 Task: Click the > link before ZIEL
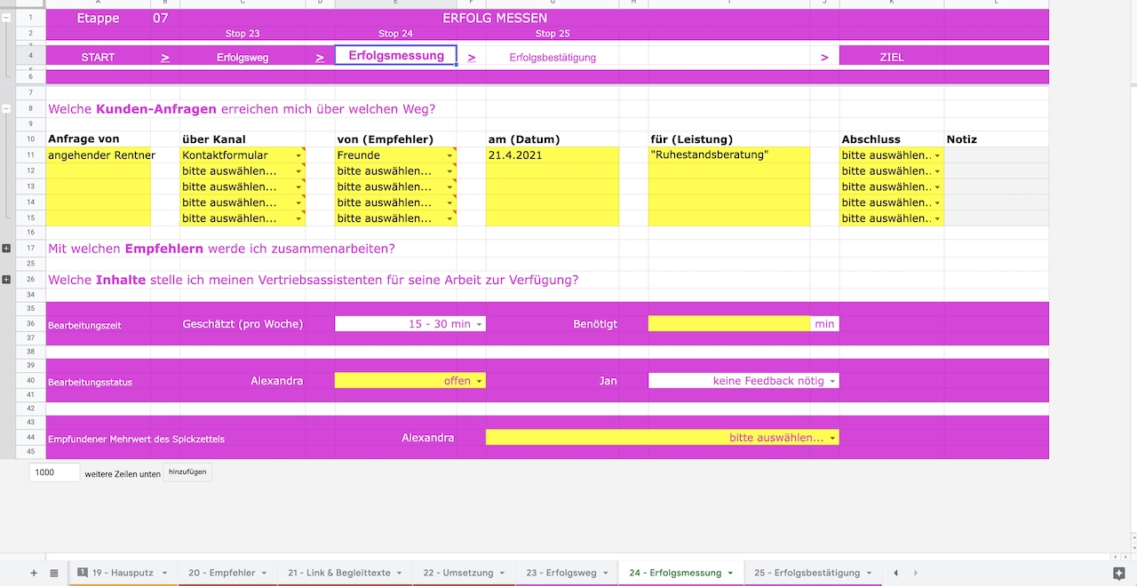pos(824,57)
